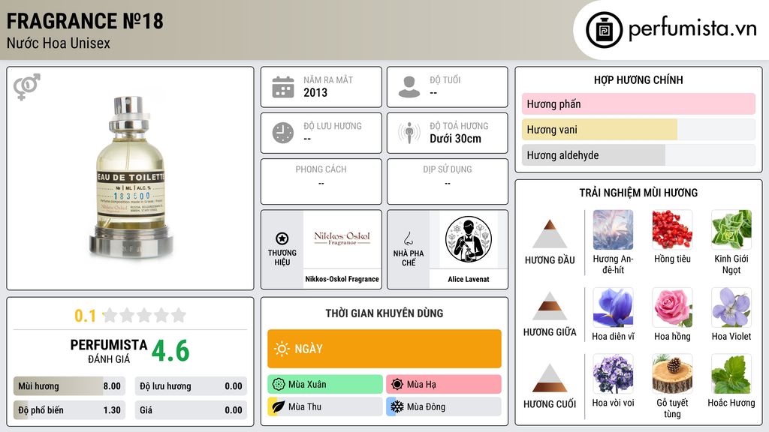Click the sillage icon beside Độ toả hương
This screenshot has width=769, height=432.
pyautogui.click(x=409, y=133)
